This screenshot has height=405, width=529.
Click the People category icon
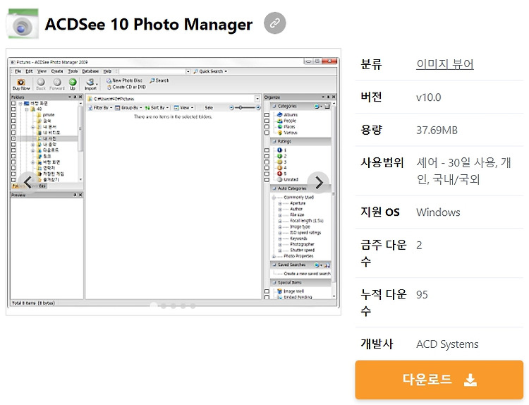click(x=279, y=121)
